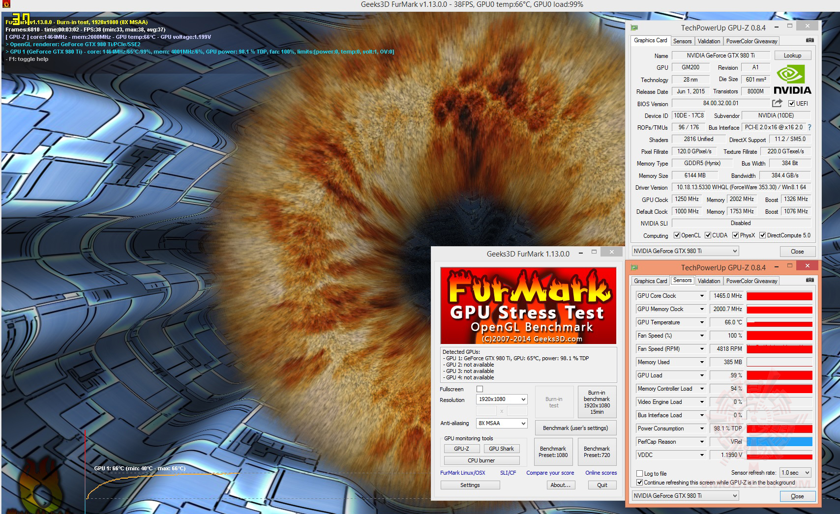Expand the Memory Used sensor dropdown
This screenshot has width=840, height=514.
pyautogui.click(x=702, y=362)
